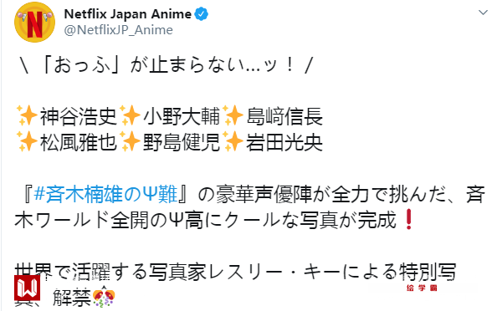This screenshot has height=311, width=492.
Task: Click the sparkle emoji before 島﨑信長
Action: [233, 116]
